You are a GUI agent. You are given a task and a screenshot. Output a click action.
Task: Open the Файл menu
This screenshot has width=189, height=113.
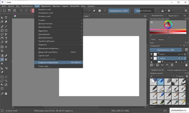[4, 6]
